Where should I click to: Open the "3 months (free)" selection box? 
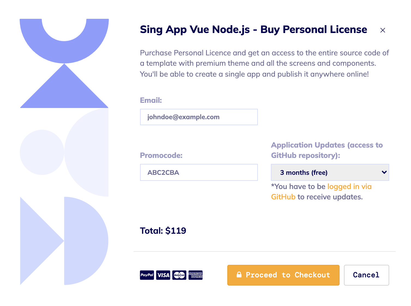pos(324,172)
